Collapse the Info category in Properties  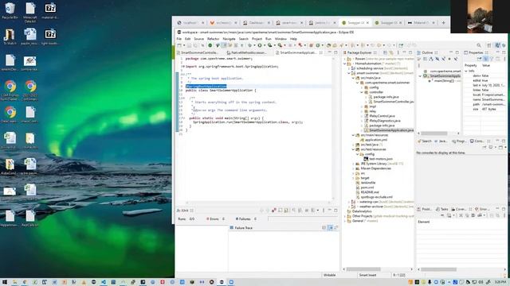click(x=466, y=71)
